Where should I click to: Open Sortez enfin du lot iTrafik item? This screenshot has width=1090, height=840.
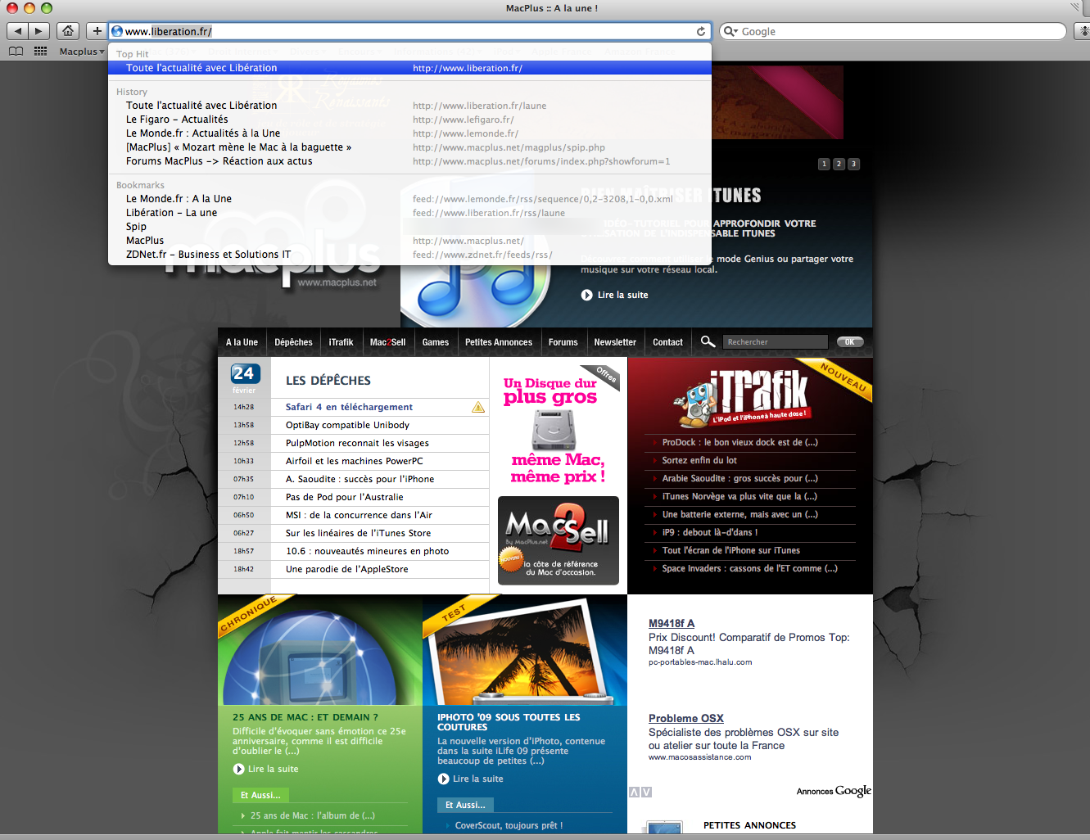click(x=699, y=460)
